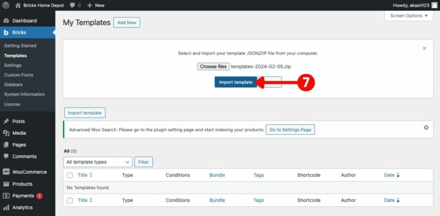Screen dimensions: 440x216
Task: Click the Analytics bar chart icon
Action: [6, 207]
